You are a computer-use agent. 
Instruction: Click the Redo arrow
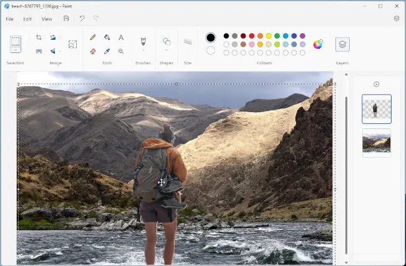click(96, 18)
